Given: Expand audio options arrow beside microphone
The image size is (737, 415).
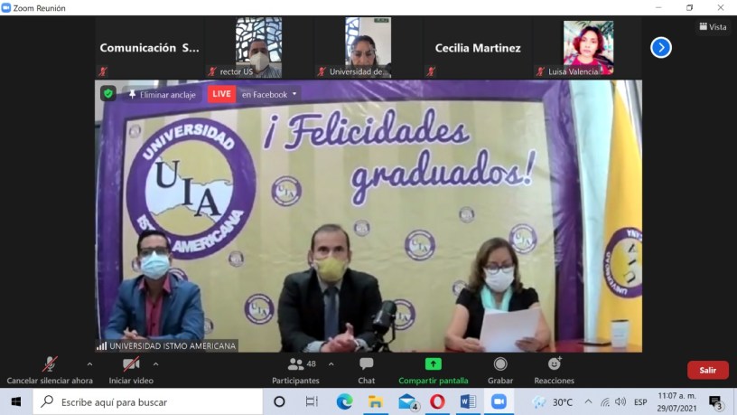Looking at the screenshot, I should (89, 364).
